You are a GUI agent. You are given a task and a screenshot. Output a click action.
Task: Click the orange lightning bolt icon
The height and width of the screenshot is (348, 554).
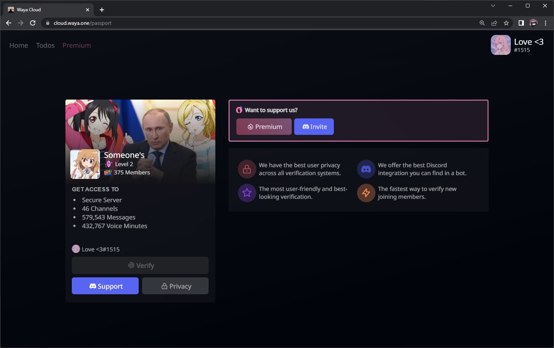click(366, 193)
